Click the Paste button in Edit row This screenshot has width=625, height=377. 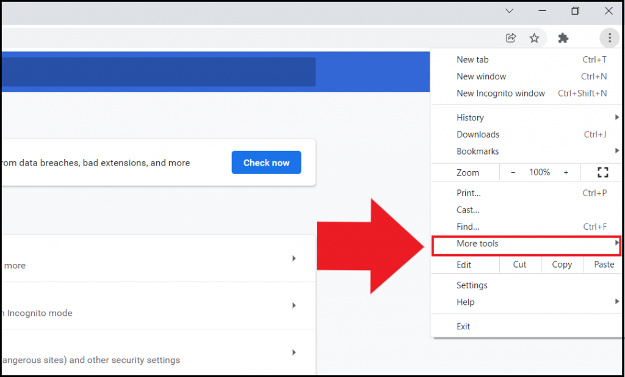pyautogui.click(x=604, y=265)
